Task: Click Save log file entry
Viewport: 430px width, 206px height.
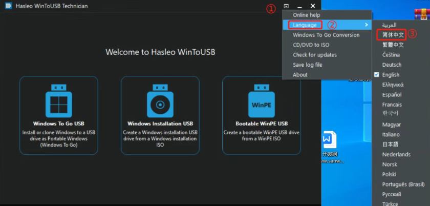Action: (307, 65)
